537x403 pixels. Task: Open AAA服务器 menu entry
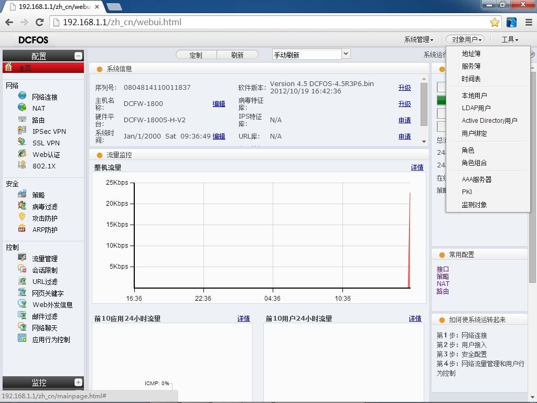476,179
